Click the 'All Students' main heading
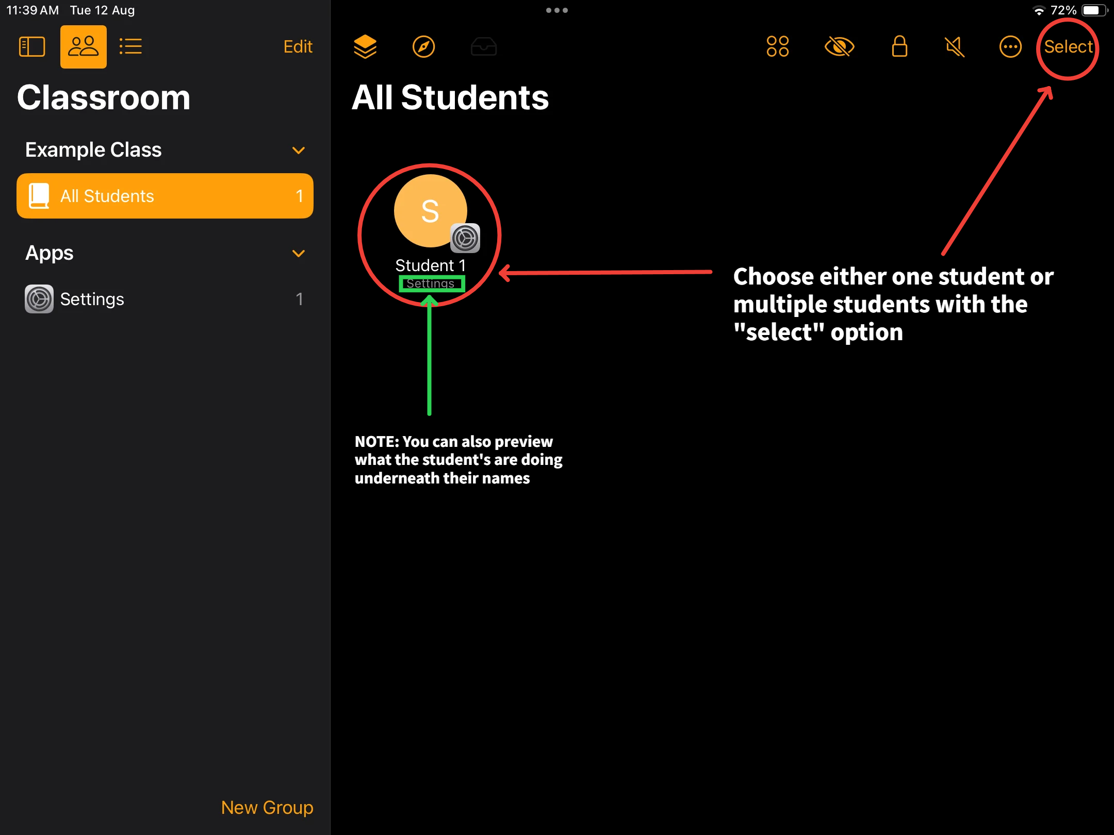This screenshot has height=835, width=1114. pyautogui.click(x=450, y=97)
